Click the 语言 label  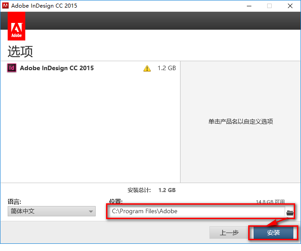coord(14,202)
